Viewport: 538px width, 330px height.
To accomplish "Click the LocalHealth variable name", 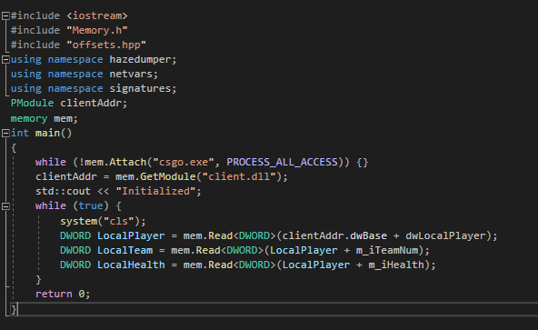I will pyautogui.click(x=131, y=265).
